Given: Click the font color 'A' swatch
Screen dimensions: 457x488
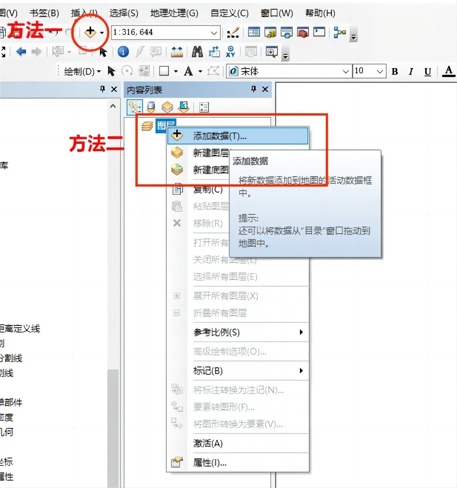Looking at the screenshot, I should (x=448, y=71).
